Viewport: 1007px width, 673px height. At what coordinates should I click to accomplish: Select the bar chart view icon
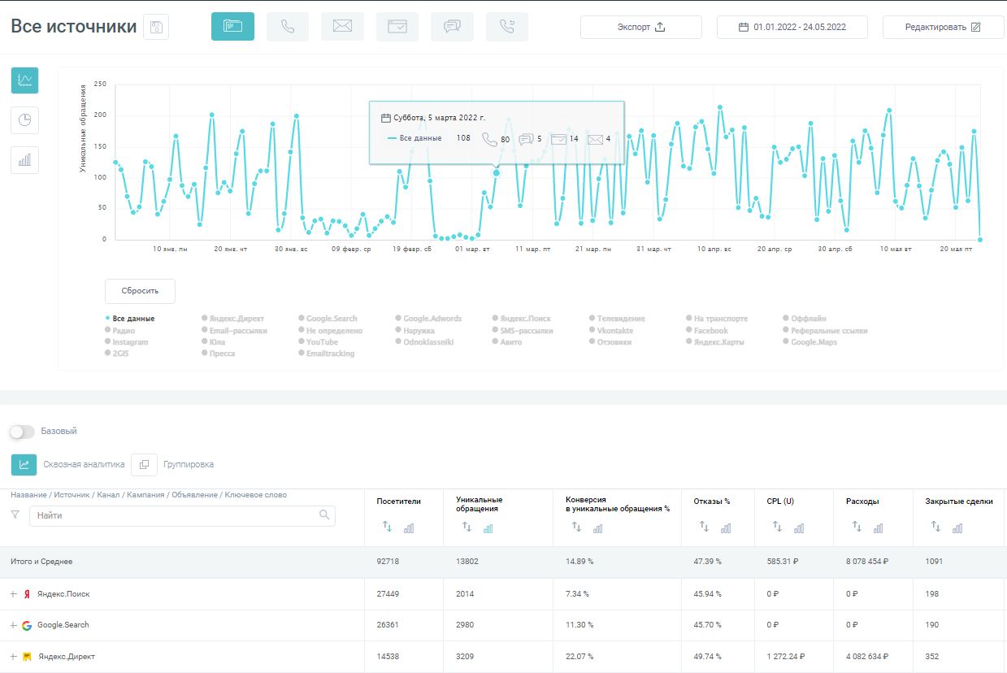tap(24, 160)
